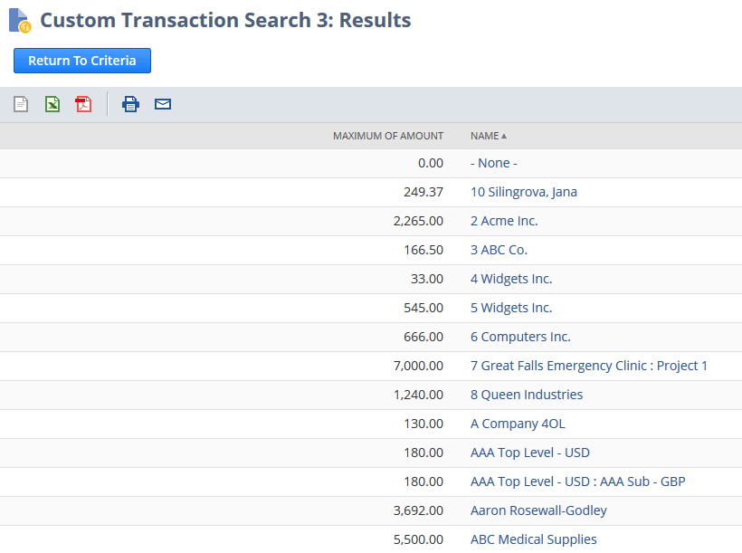Export results to Excel icon

tap(52, 104)
